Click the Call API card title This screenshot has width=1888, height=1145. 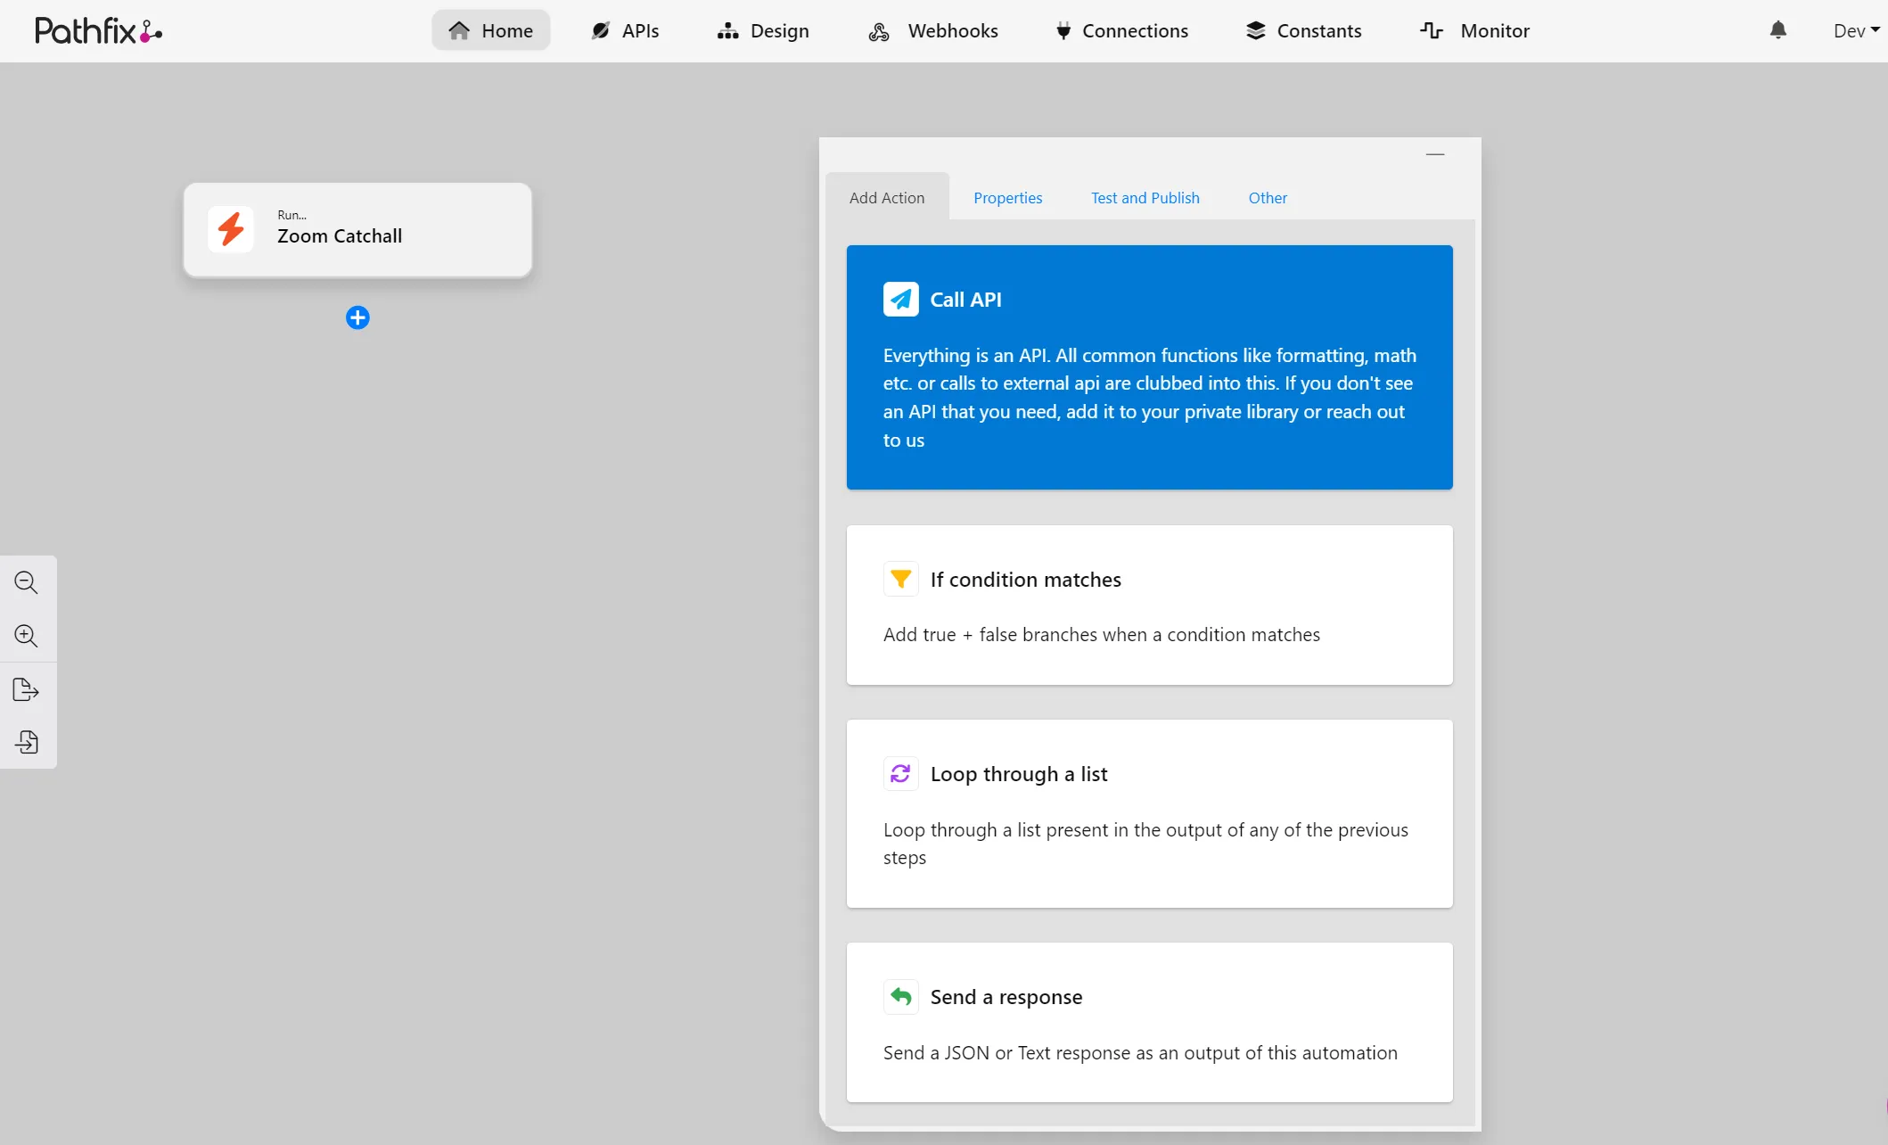pyautogui.click(x=965, y=300)
